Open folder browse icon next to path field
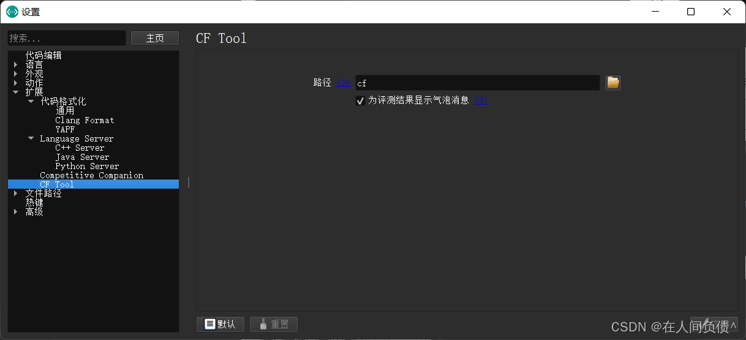This screenshot has height=340, width=746. (613, 83)
